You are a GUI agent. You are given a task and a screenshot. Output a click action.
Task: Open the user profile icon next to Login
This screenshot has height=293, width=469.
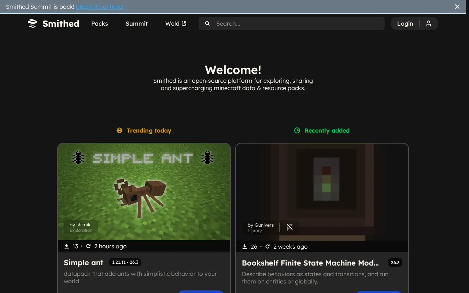429,23
